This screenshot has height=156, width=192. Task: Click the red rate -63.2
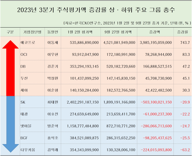(185, 150)
